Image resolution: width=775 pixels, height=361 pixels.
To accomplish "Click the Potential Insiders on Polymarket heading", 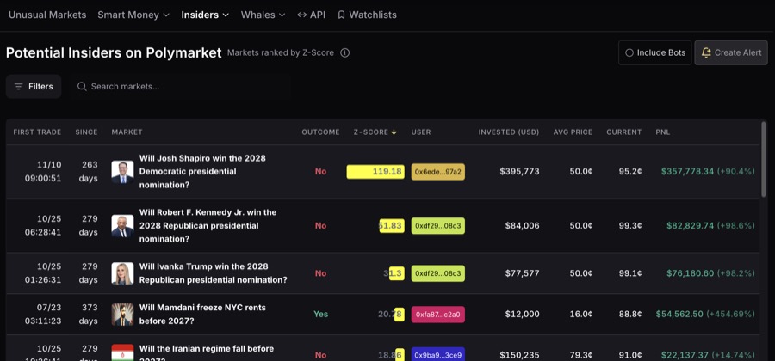I will pos(114,52).
